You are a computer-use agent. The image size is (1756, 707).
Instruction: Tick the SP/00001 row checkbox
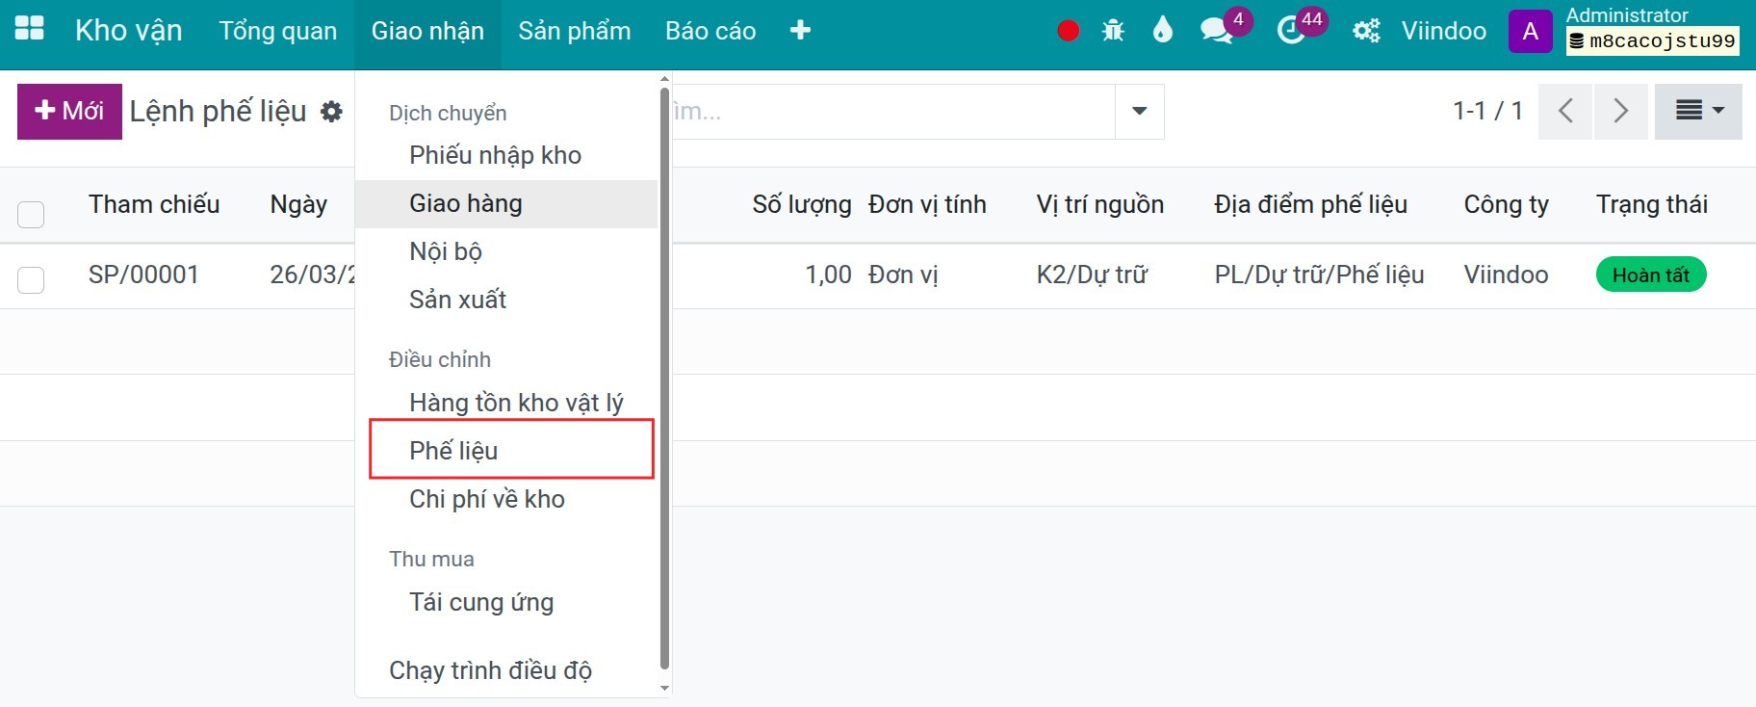point(31,280)
